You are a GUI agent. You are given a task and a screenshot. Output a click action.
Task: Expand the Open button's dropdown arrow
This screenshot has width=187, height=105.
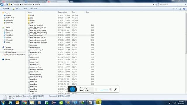pos(20,9)
